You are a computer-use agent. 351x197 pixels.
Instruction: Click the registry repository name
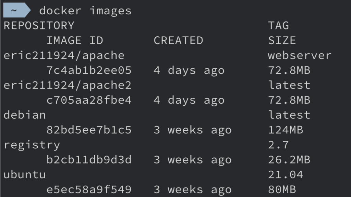tap(32, 145)
